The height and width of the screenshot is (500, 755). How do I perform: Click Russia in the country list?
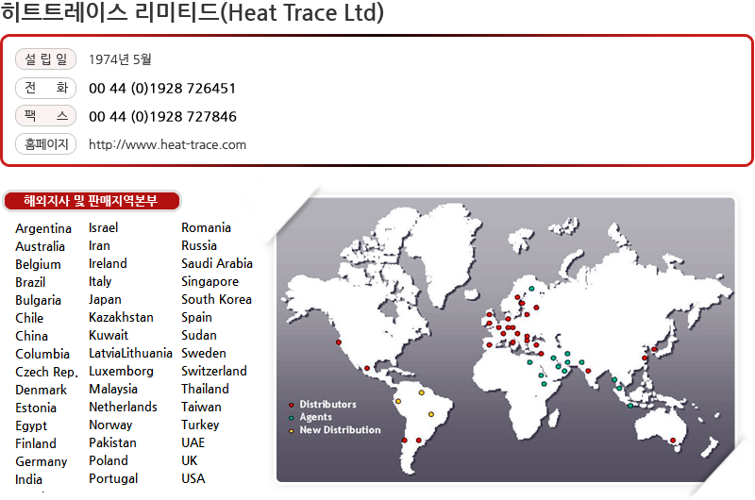tap(199, 245)
